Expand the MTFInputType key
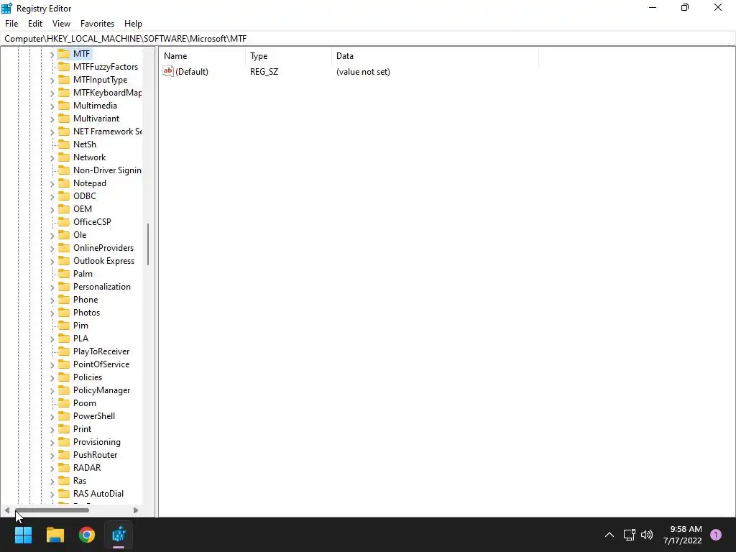736x552 pixels. (x=52, y=80)
